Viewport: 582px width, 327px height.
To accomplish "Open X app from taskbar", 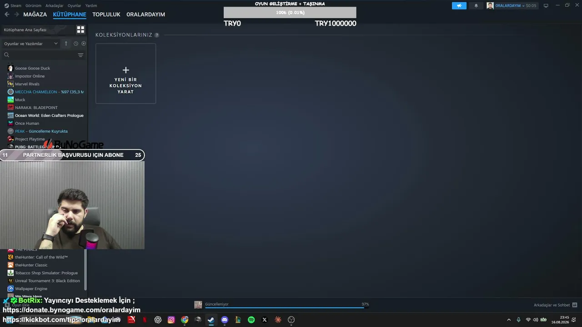I will coord(265,320).
